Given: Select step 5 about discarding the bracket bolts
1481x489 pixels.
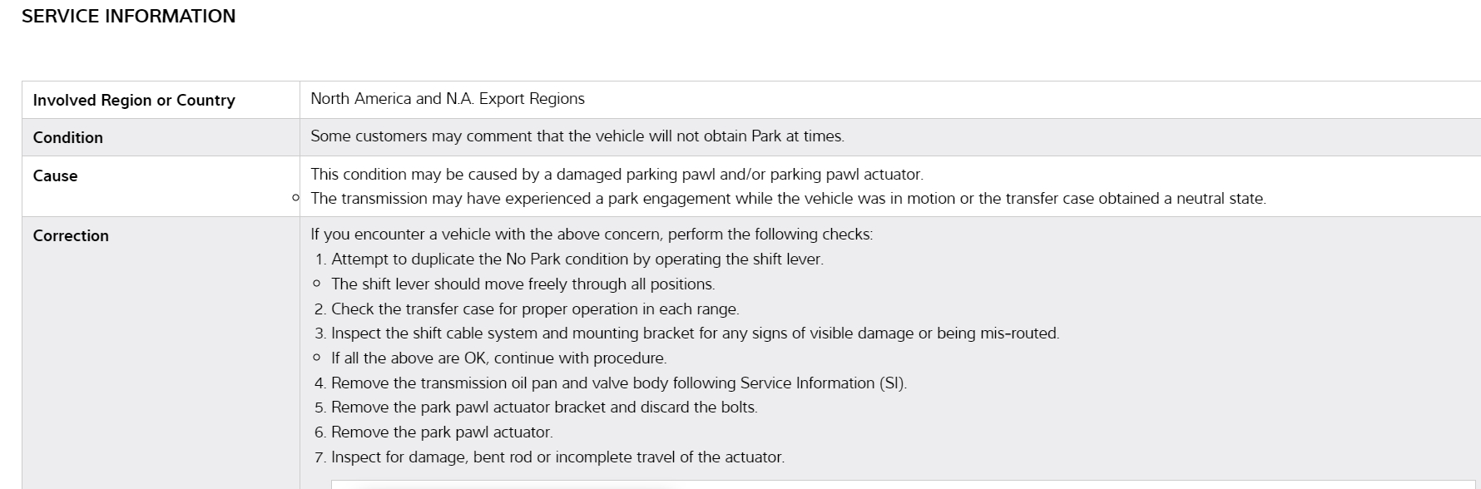Looking at the screenshot, I should point(543,407).
